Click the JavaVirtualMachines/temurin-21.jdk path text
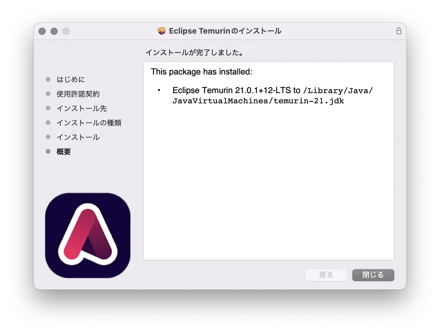 point(258,101)
